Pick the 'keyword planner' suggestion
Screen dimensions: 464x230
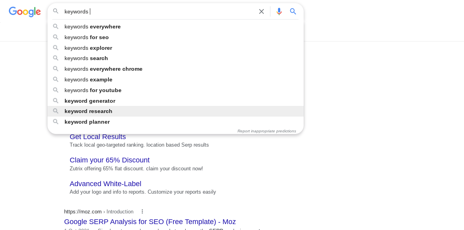tap(175, 122)
